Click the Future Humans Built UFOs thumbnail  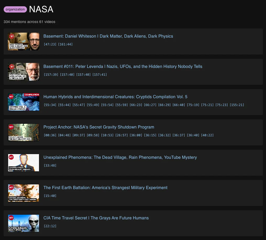point(24,223)
